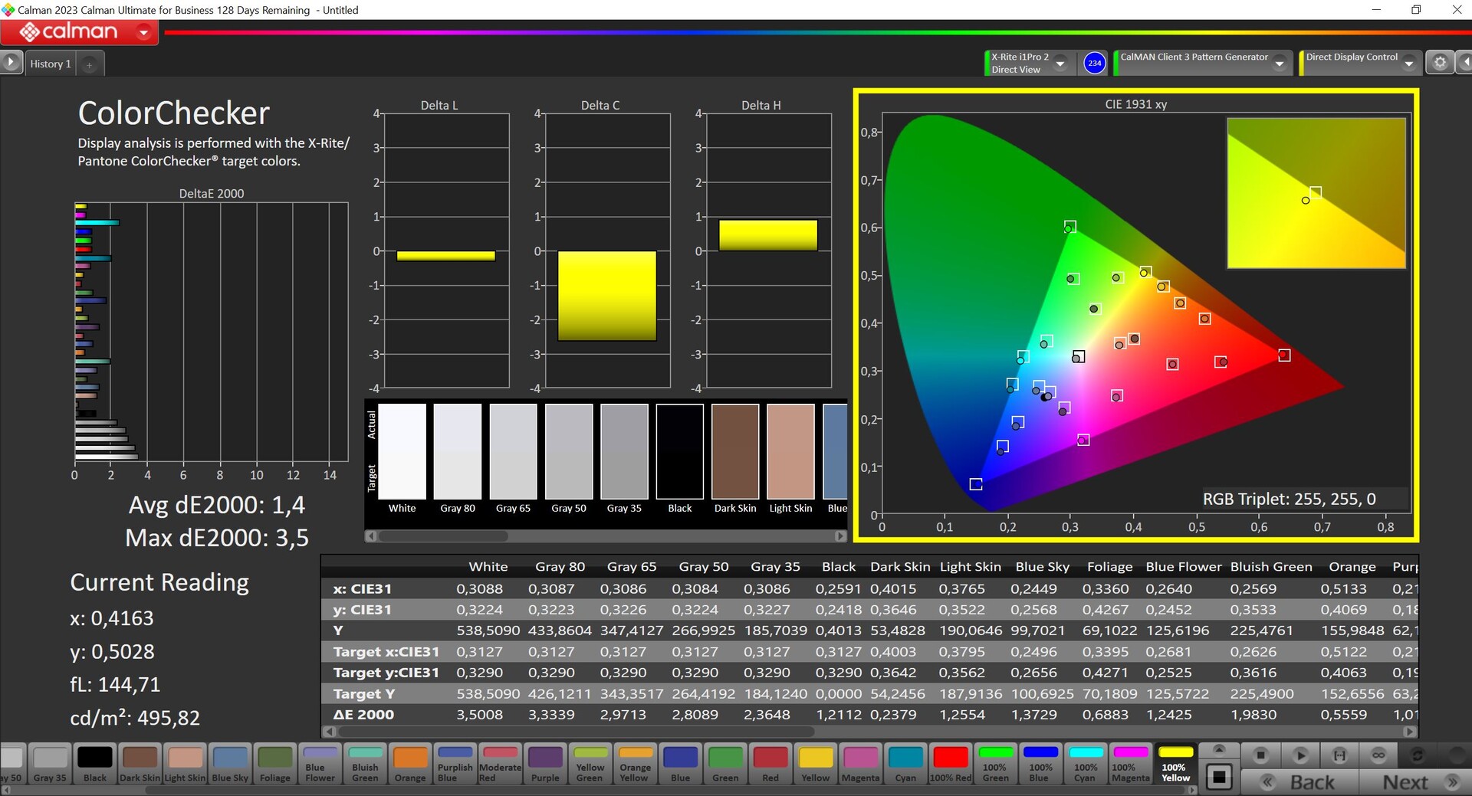Image resolution: width=1472 pixels, height=796 pixels.
Task: Open X-Rite i1Pro 2 meter dropdown
Action: tap(1060, 64)
